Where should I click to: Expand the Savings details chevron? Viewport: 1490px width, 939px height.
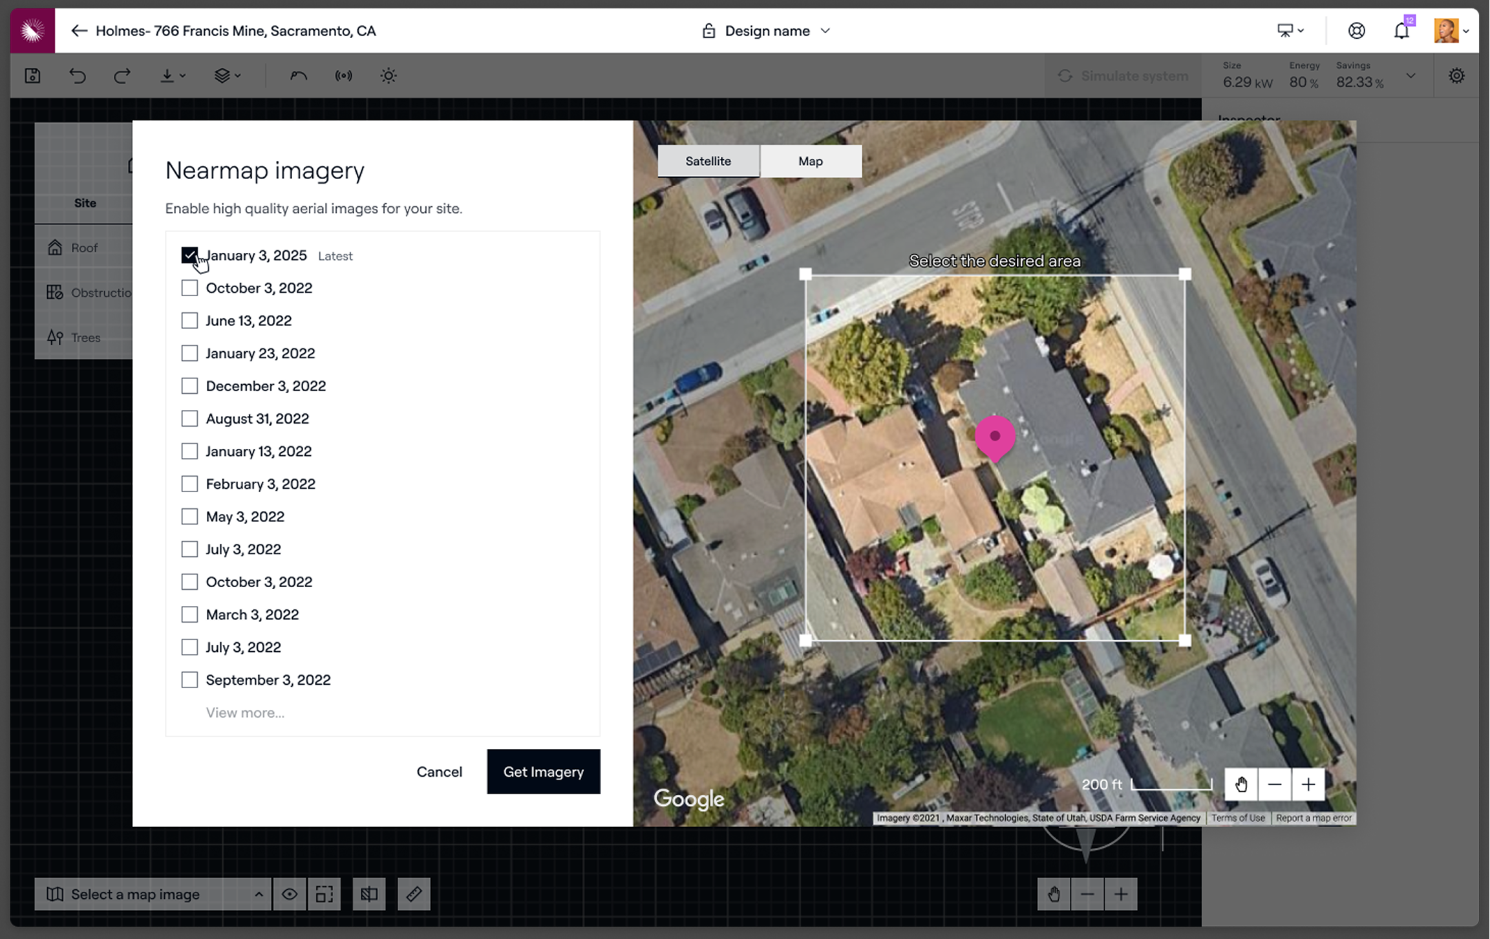click(x=1411, y=76)
